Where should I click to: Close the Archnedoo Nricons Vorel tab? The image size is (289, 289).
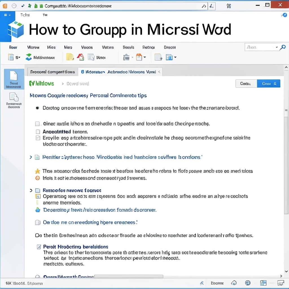[x=159, y=72]
